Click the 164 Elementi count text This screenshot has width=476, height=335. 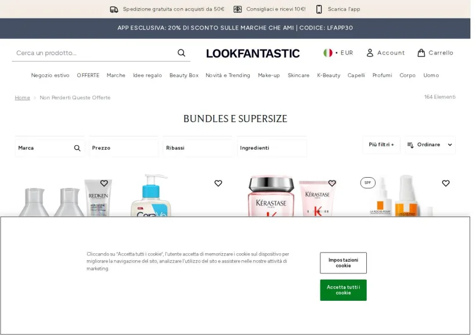point(440,97)
